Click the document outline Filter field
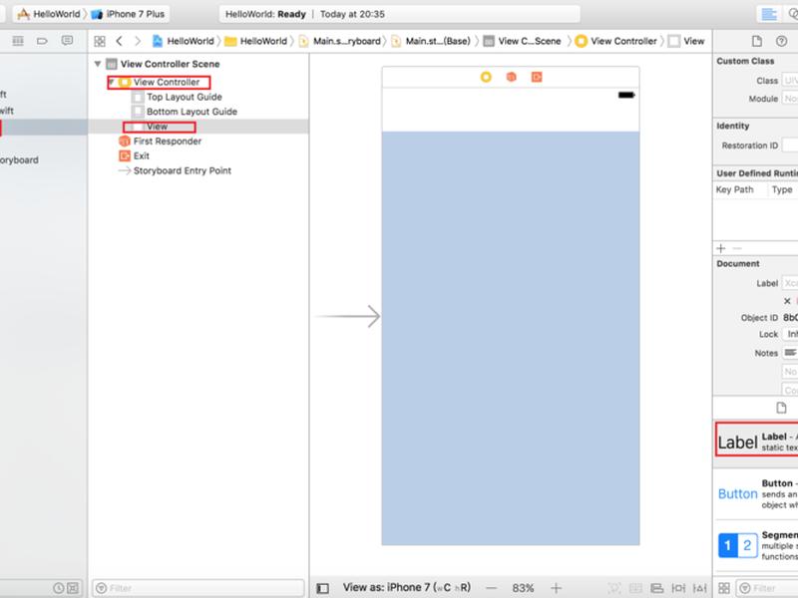The width and height of the screenshot is (798, 598). click(198, 588)
